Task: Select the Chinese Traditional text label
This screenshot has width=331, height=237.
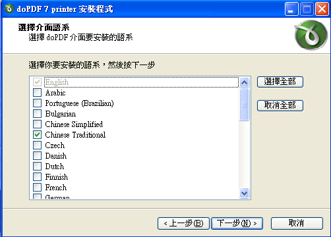Action: (75, 135)
